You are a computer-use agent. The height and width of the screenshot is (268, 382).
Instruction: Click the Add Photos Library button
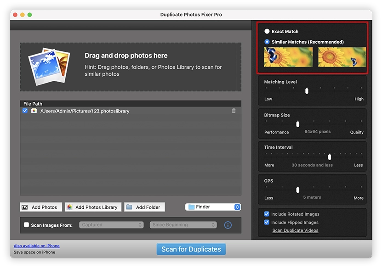[x=93, y=207]
